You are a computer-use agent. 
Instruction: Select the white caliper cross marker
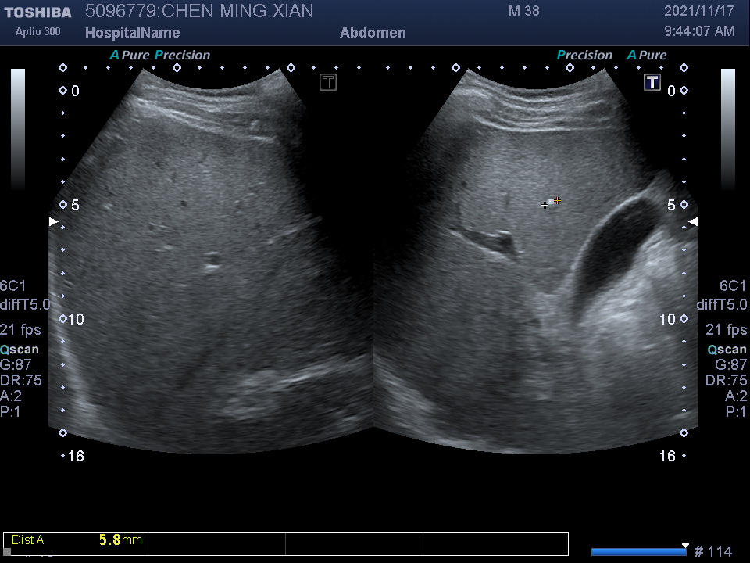(545, 205)
